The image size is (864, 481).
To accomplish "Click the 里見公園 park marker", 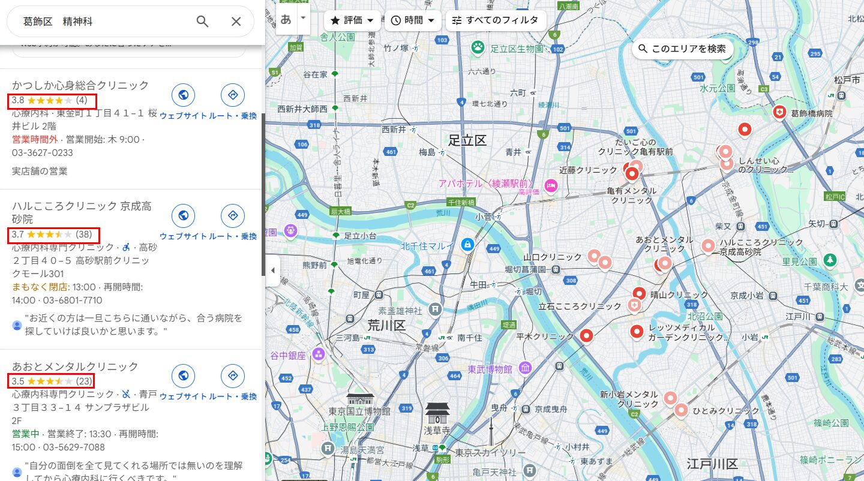I will tap(830, 260).
